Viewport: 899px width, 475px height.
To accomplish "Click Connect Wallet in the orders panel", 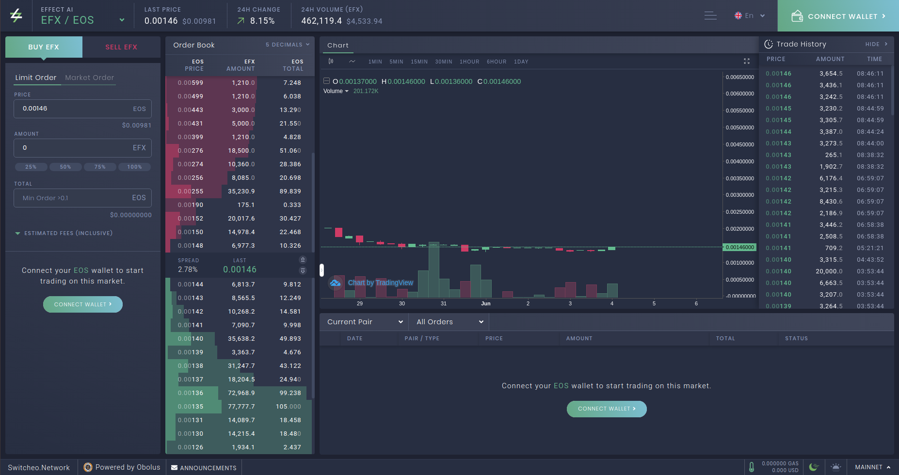I will tap(607, 409).
